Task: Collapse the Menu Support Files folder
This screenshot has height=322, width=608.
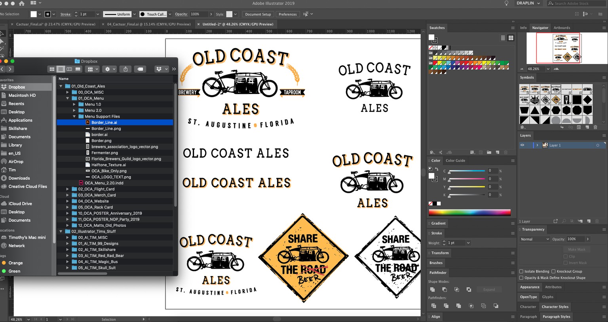Action: (x=74, y=117)
